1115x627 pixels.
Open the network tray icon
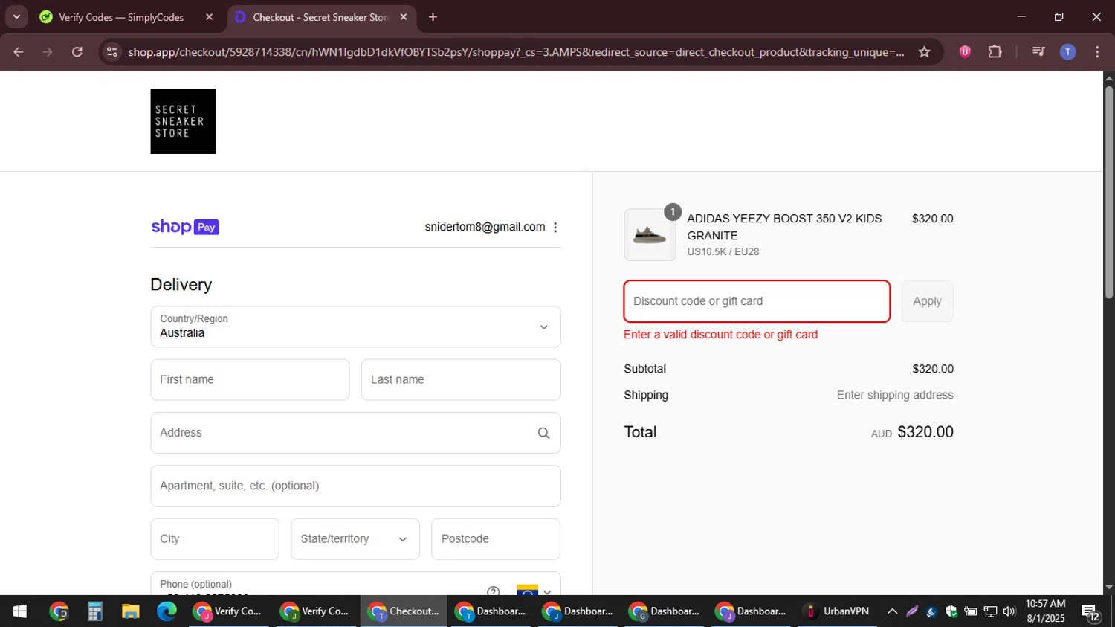(x=990, y=611)
